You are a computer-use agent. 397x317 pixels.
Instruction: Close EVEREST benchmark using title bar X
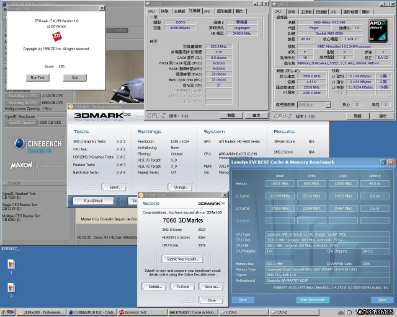tap(390, 162)
